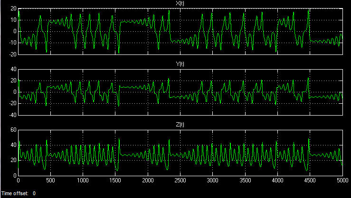Click the -10 tick label on X(t) axis
This screenshot has height=198, width=351.
12,43
